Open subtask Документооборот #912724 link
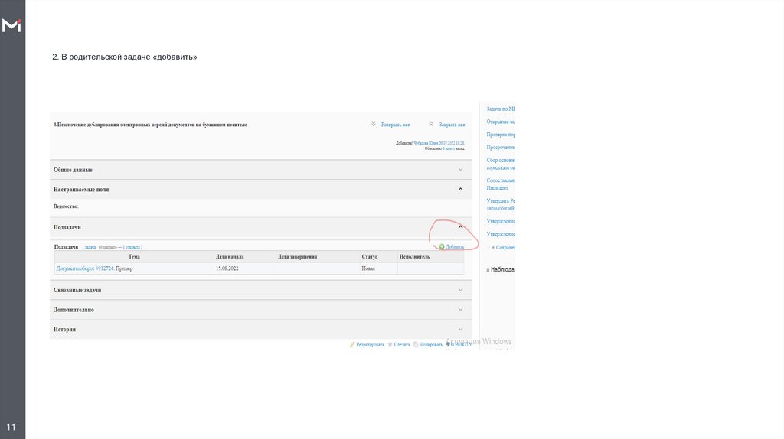 tap(85, 269)
